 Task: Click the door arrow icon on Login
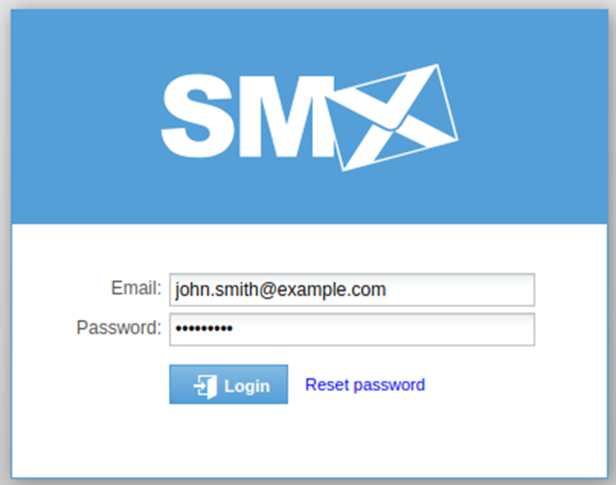[205, 386]
